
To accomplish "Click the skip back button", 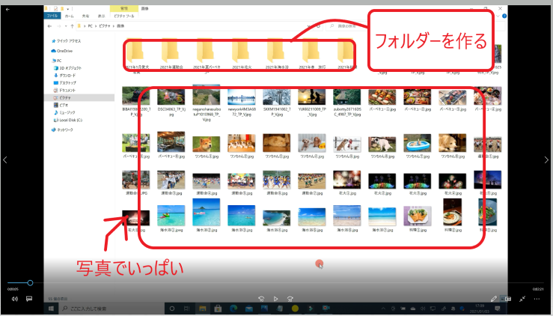I will tap(261, 298).
